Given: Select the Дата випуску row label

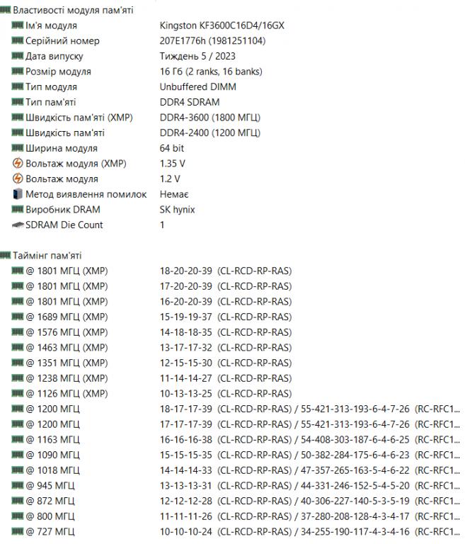Looking at the screenshot, I should click(54, 56).
